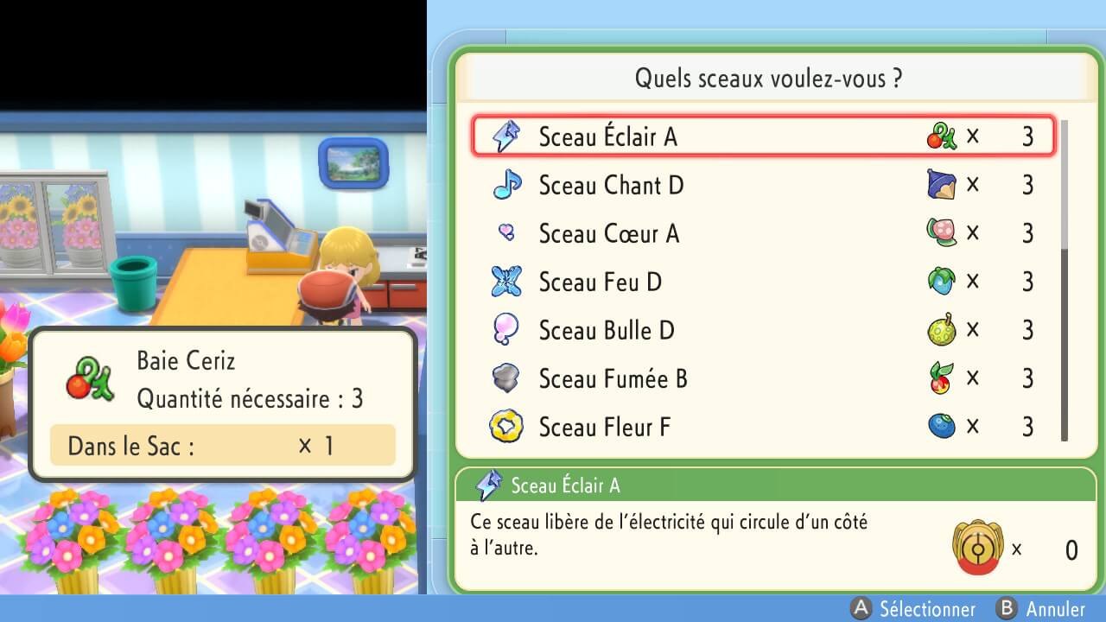This screenshot has height=622, width=1106.
Task: Click the blue berry icon beside Sceau Fleur F
Action: tap(942, 427)
